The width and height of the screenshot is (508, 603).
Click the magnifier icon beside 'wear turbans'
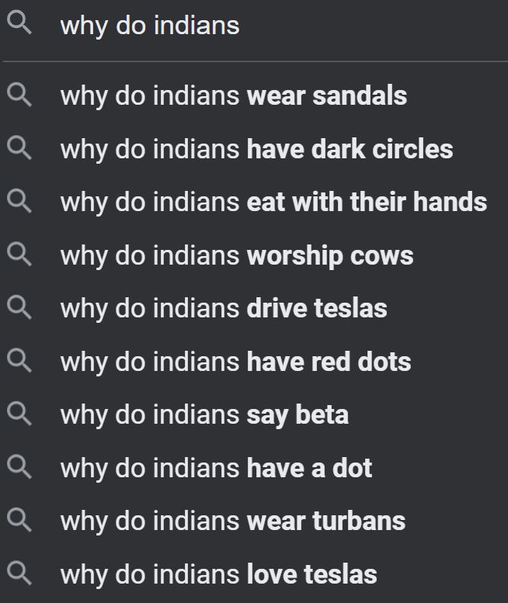(19, 521)
